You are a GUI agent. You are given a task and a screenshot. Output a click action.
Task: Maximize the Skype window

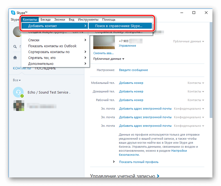[x=194, y=13]
